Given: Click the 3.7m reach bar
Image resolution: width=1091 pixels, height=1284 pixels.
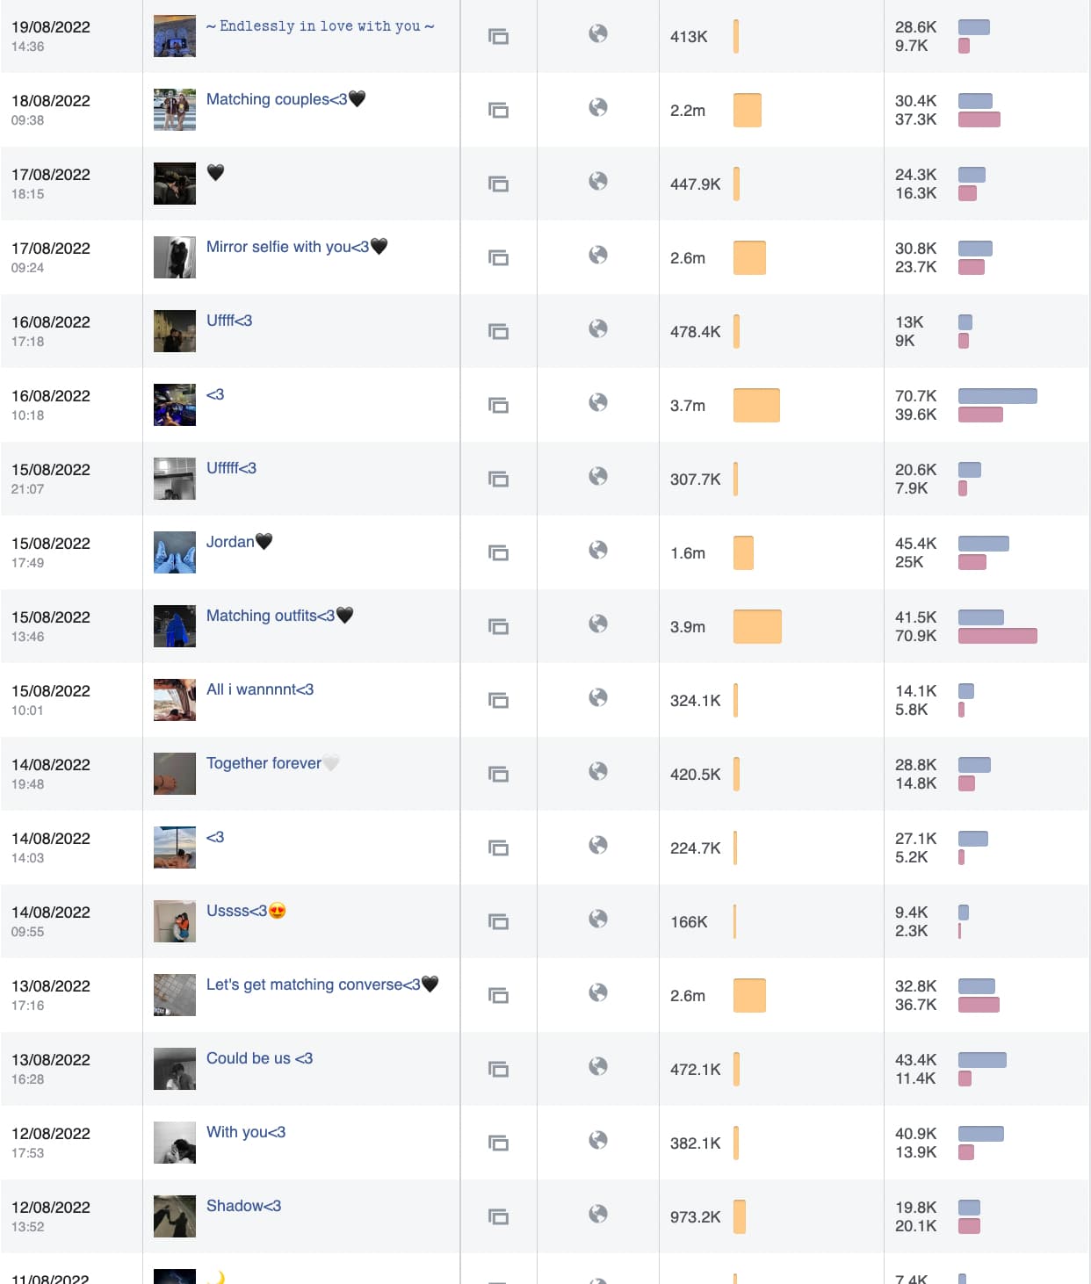Looking at the screenshot, I should coord(756,405).
